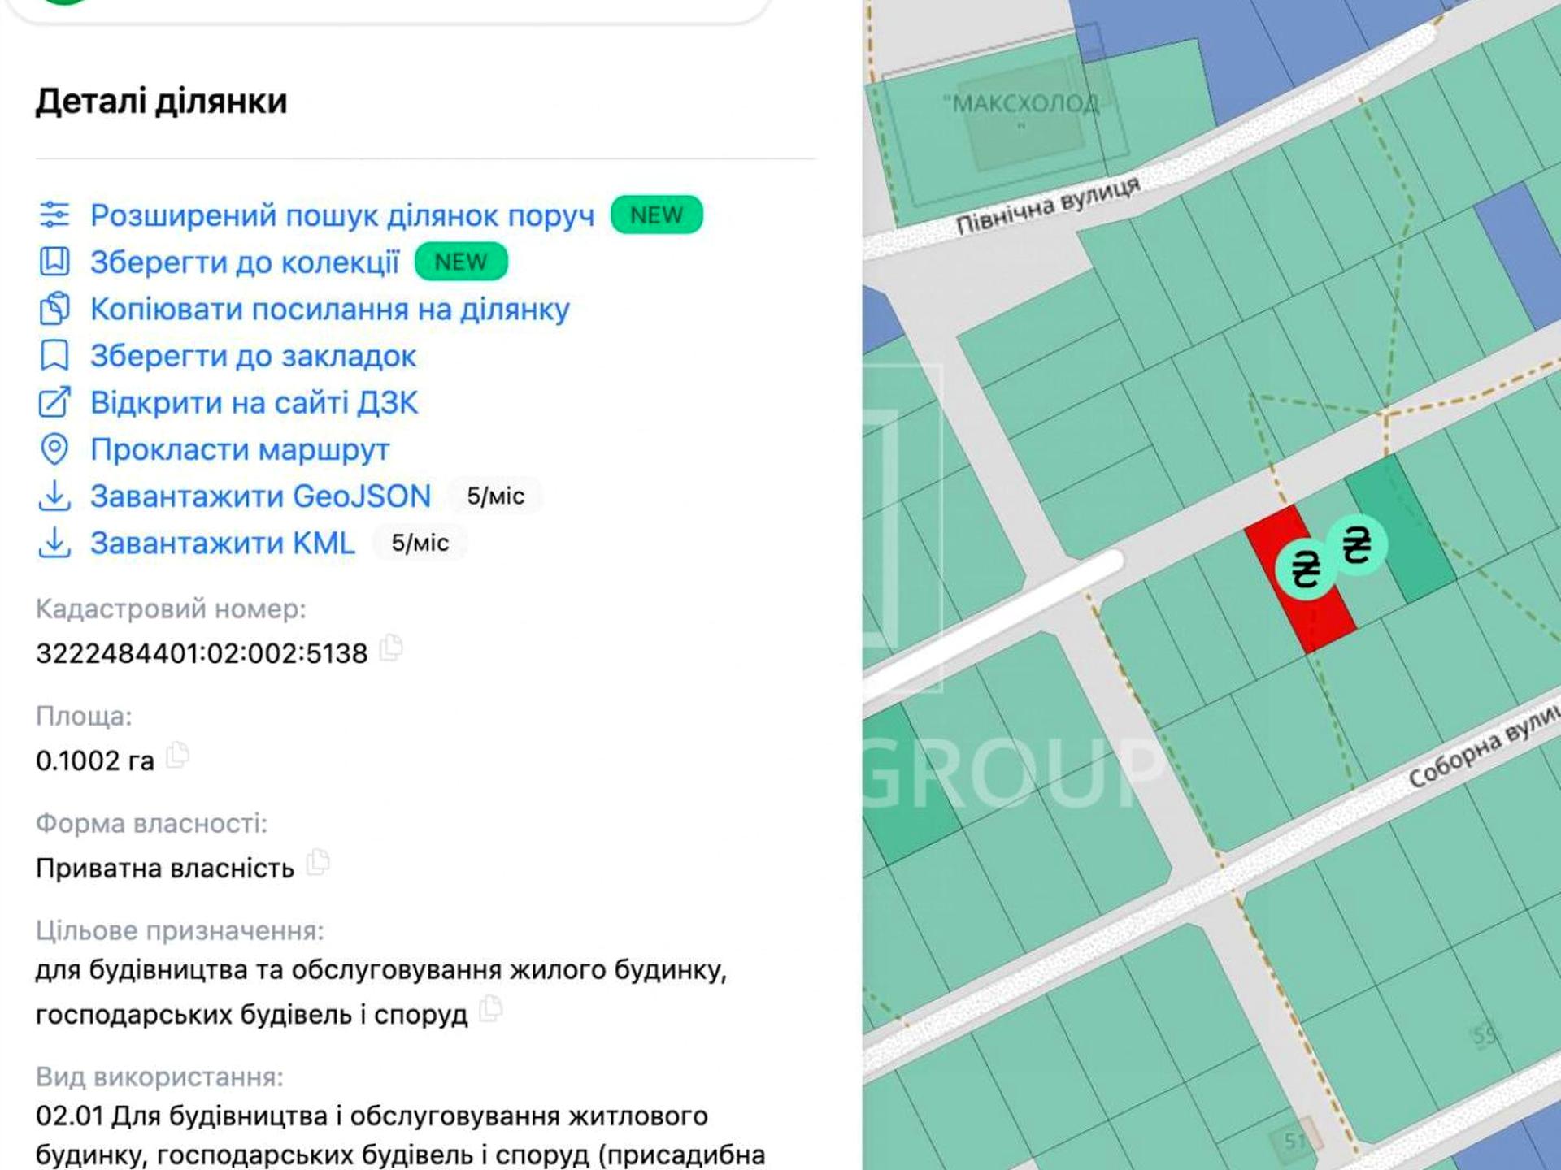
Task: Click the bookmark icon for Зберегти до закладок
Action: (x=54, y=356)
